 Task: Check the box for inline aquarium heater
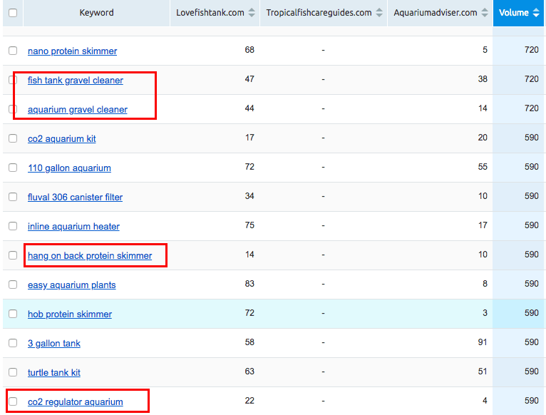point(13,226)
